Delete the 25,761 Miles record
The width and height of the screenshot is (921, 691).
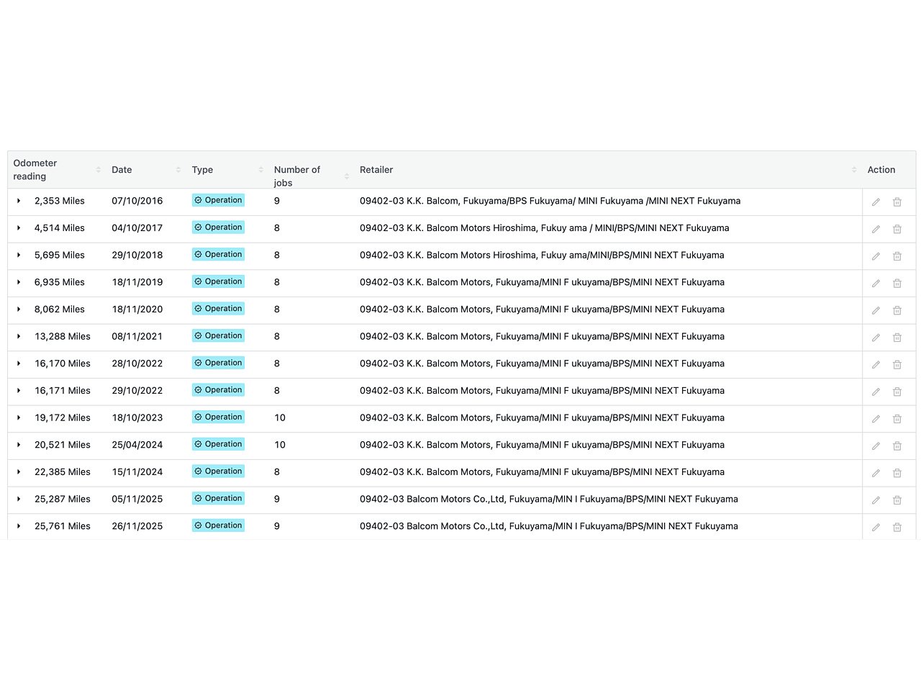click(x=897, y=528)
